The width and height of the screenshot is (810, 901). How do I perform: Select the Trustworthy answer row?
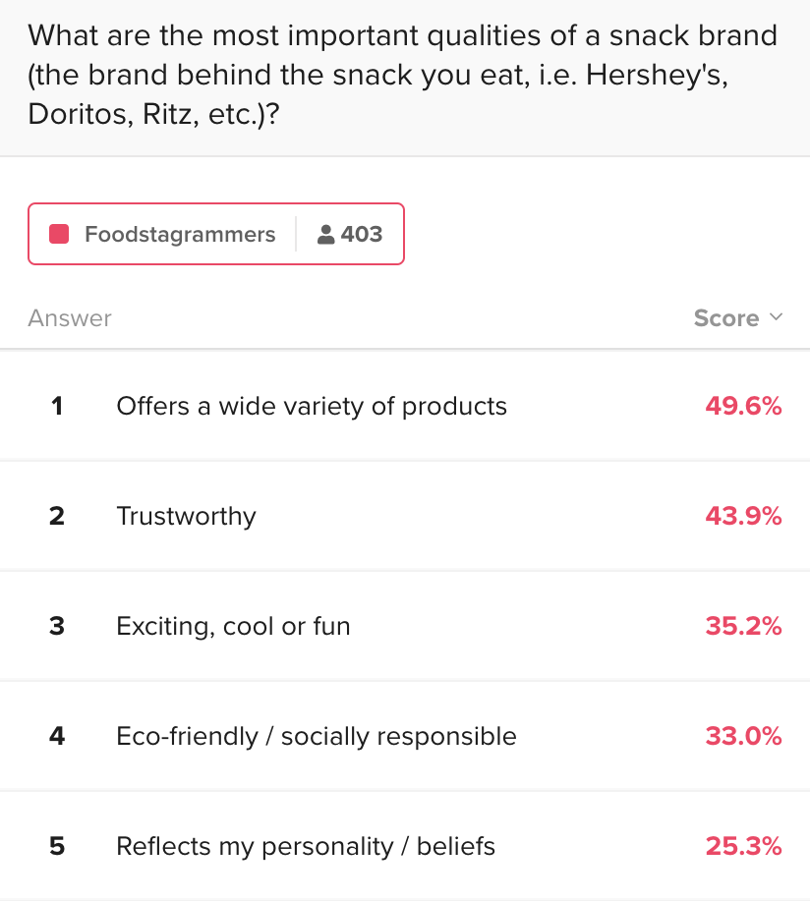coord(405,516)
